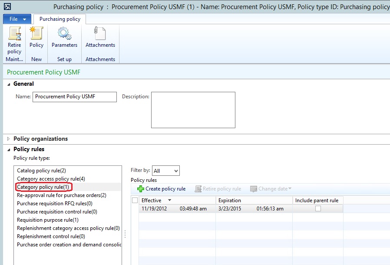Click the Dynamics AX application icon in title bar
This screenshot has width=390, height=265.
(7, 6)
